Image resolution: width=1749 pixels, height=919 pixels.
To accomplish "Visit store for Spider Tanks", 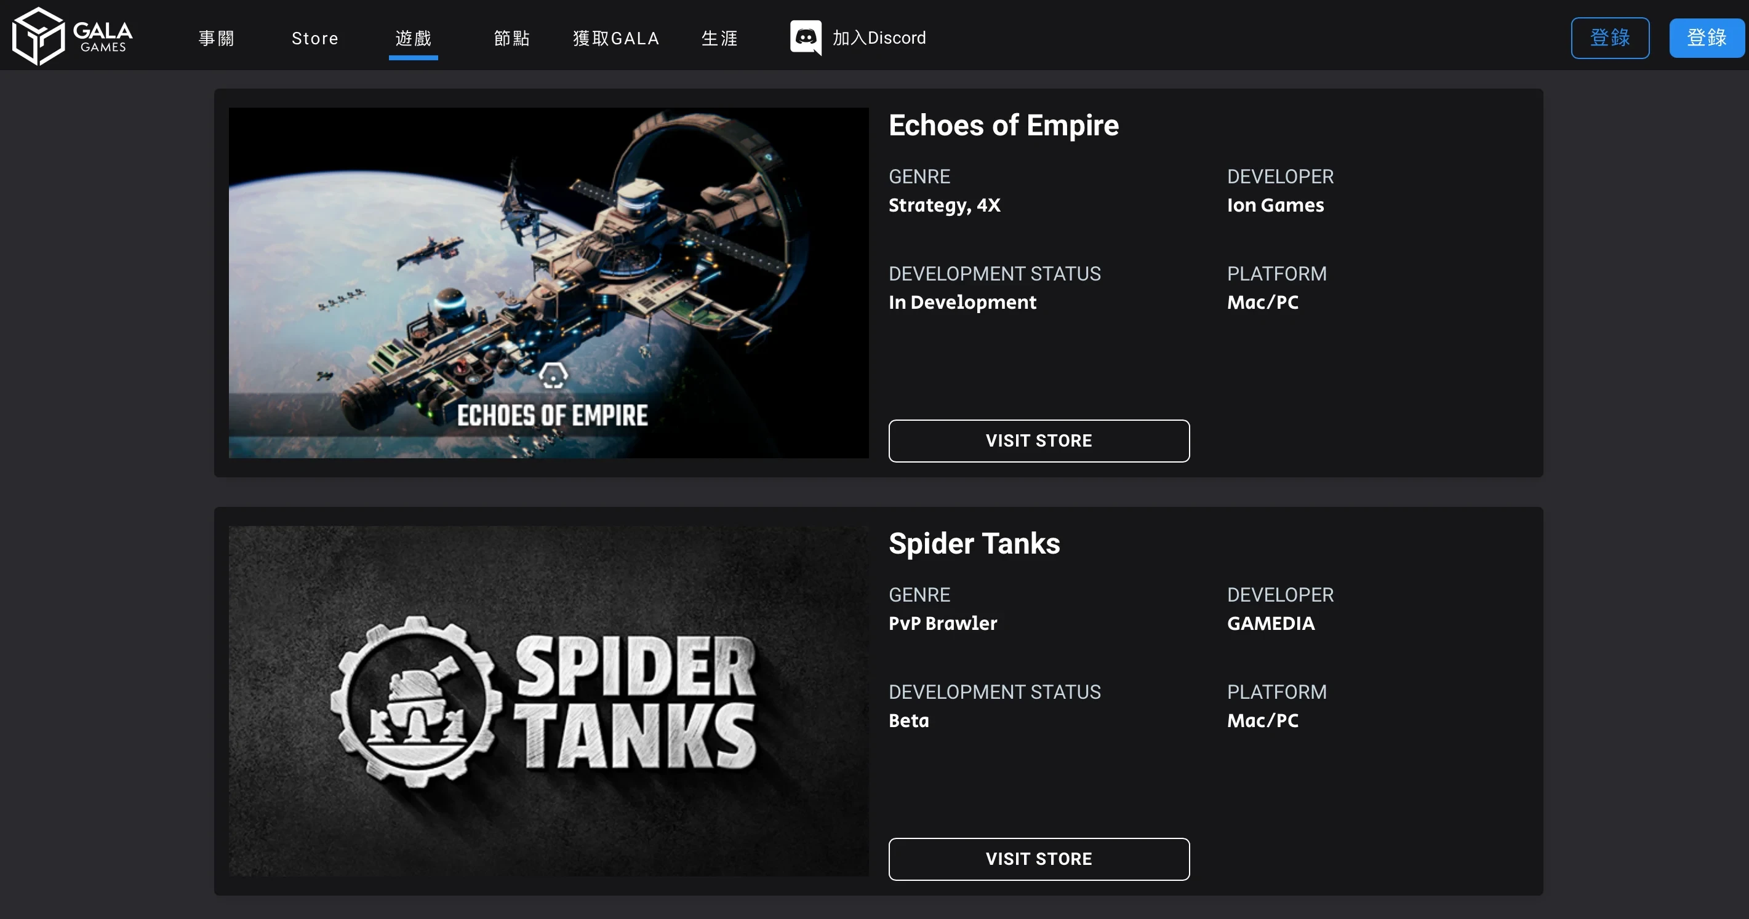I will [1039, 859].
